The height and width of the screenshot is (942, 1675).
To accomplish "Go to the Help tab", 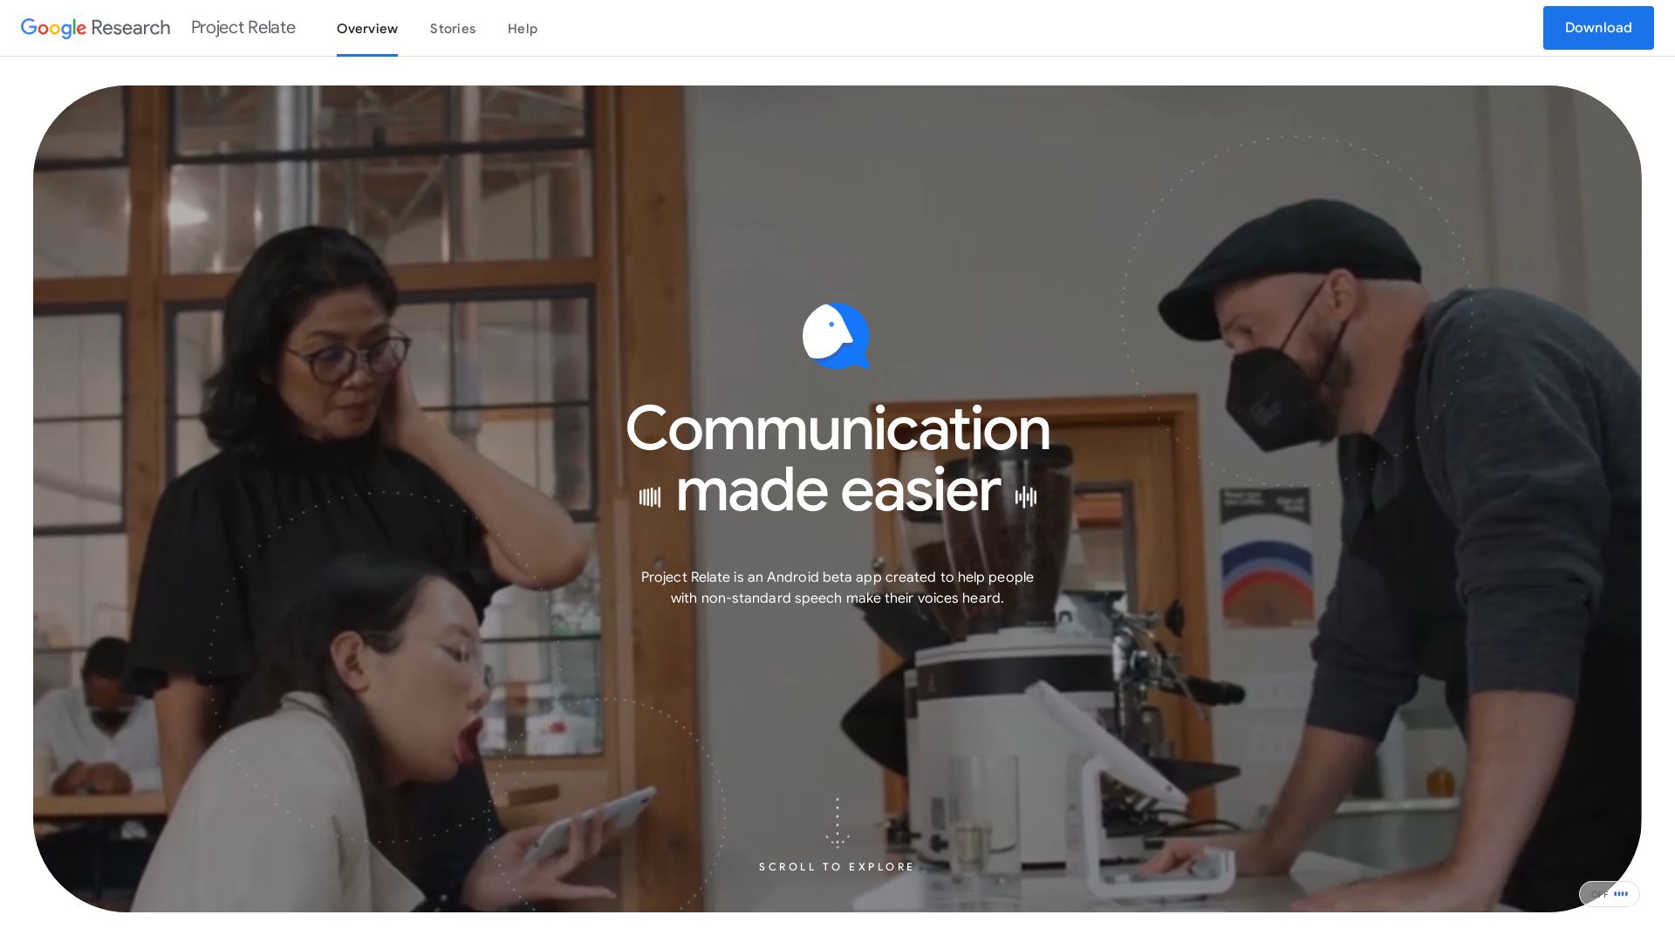I will pyautogui.click(x=523, y=29).
